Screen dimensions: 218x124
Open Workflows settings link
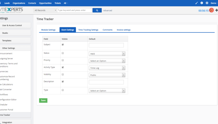tap(4, 95)
